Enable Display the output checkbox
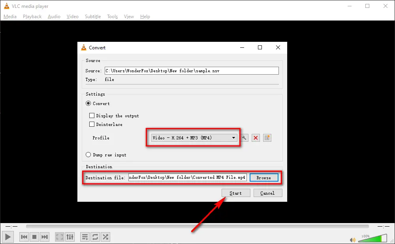395x244 pixels. [92, 116]
